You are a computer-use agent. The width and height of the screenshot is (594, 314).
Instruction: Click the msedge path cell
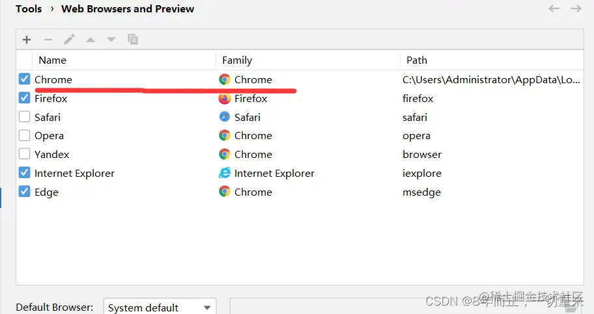coord(421,192)
